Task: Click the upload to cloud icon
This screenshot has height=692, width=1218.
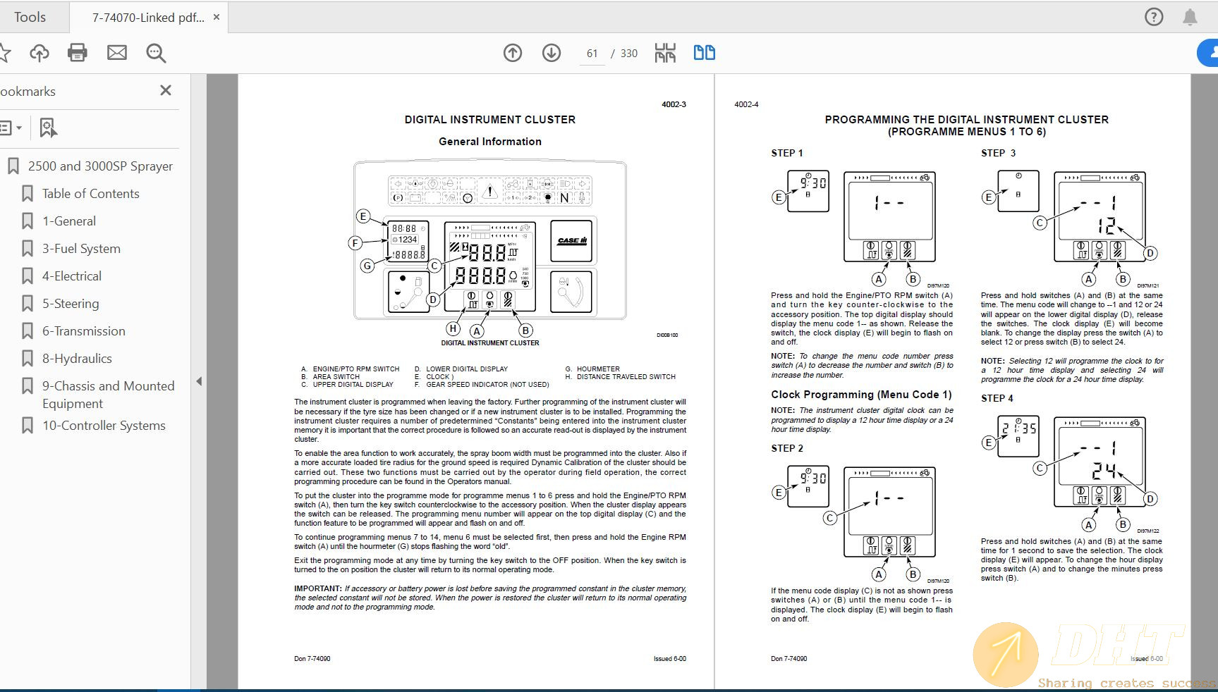Action: pos(39,53)
